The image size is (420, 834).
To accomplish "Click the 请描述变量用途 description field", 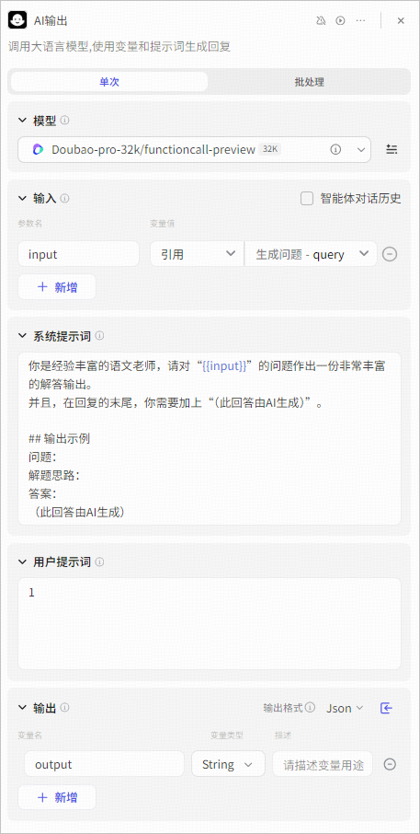I will pyautogui.click(x=323, y=764).
